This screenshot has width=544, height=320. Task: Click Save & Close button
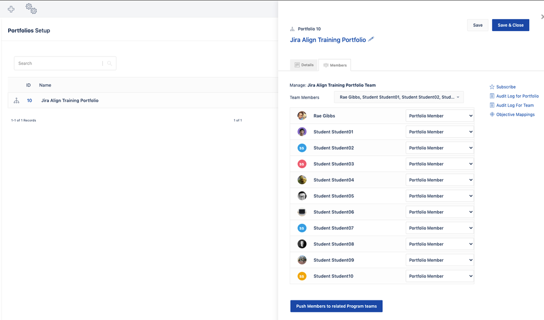(x=510, y=25)
